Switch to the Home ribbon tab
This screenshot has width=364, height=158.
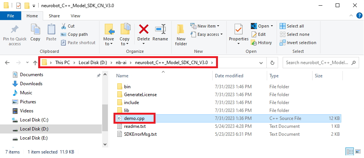(x=32, y=16)
